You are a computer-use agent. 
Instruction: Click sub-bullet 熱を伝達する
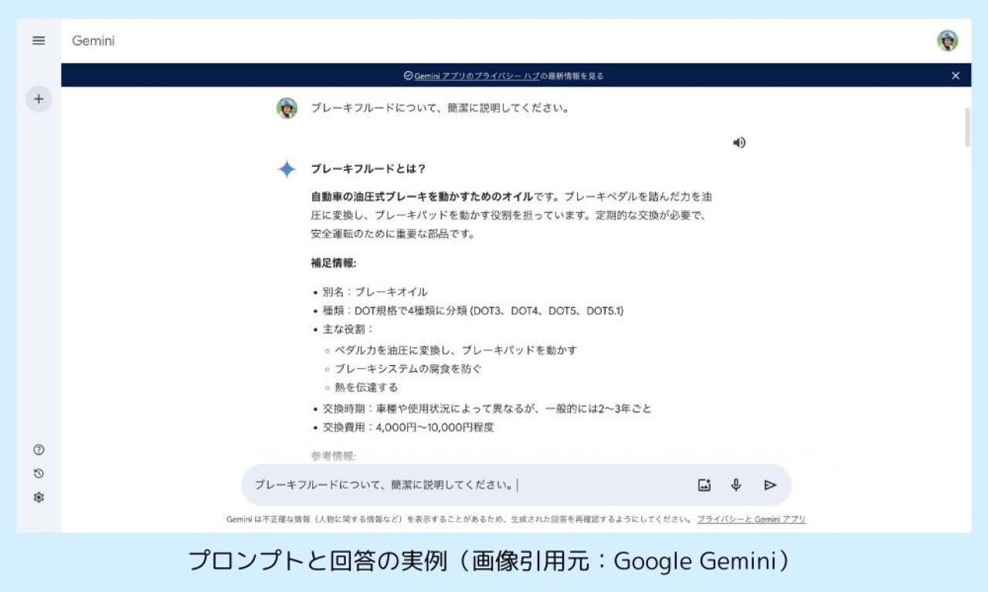[x=366, y=387]
